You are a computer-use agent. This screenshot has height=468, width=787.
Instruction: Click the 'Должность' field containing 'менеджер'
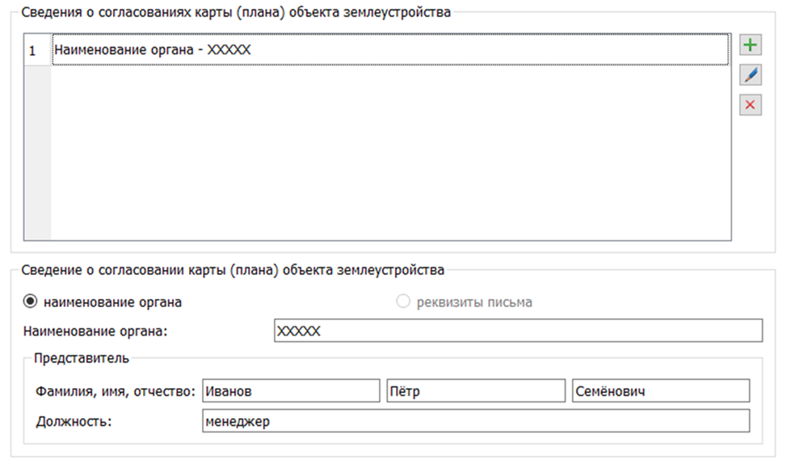pos(475,421)
